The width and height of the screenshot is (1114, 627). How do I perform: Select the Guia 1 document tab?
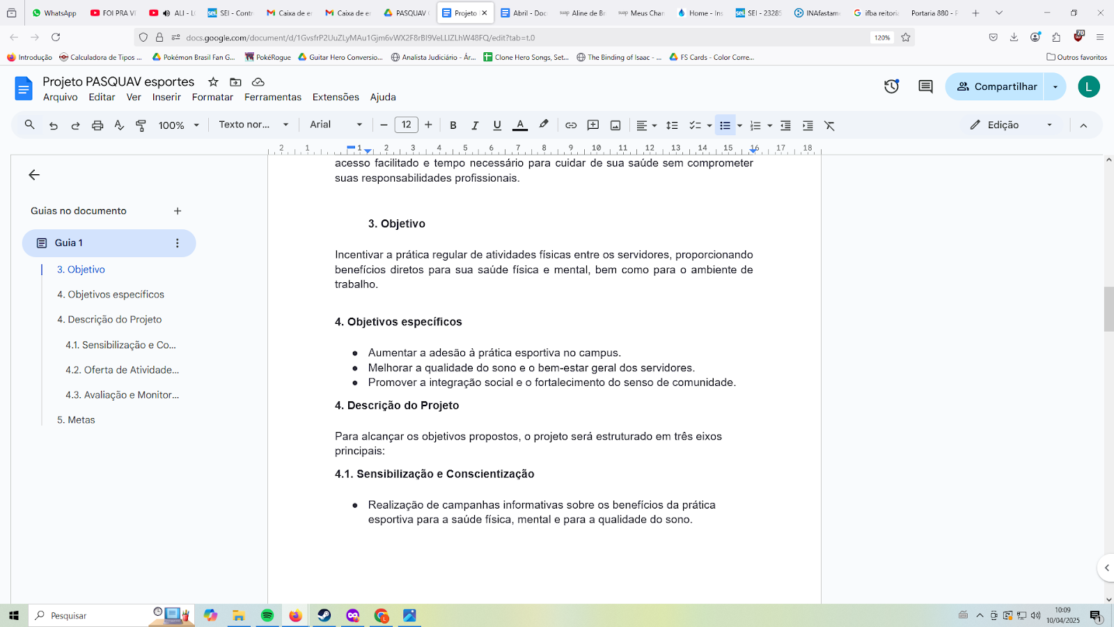point(109,243)
